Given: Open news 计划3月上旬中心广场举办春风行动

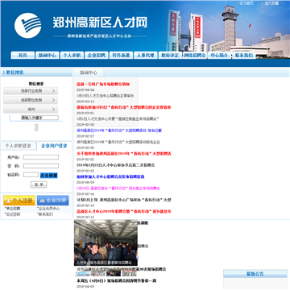Looking at the screenshot, I should point(124,200).
